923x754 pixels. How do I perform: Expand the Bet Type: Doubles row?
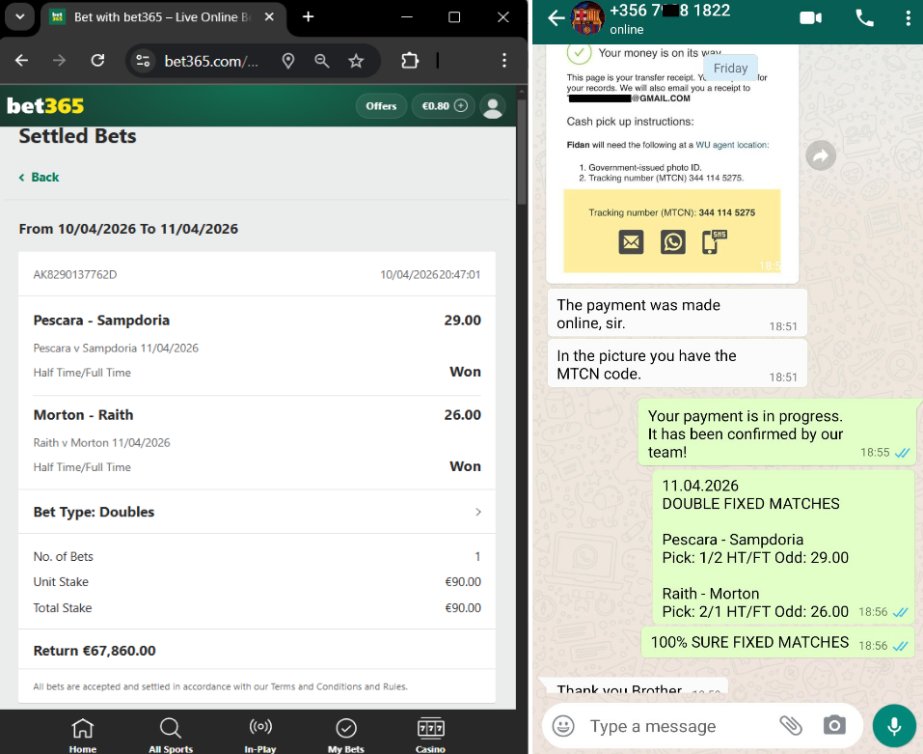477,512
